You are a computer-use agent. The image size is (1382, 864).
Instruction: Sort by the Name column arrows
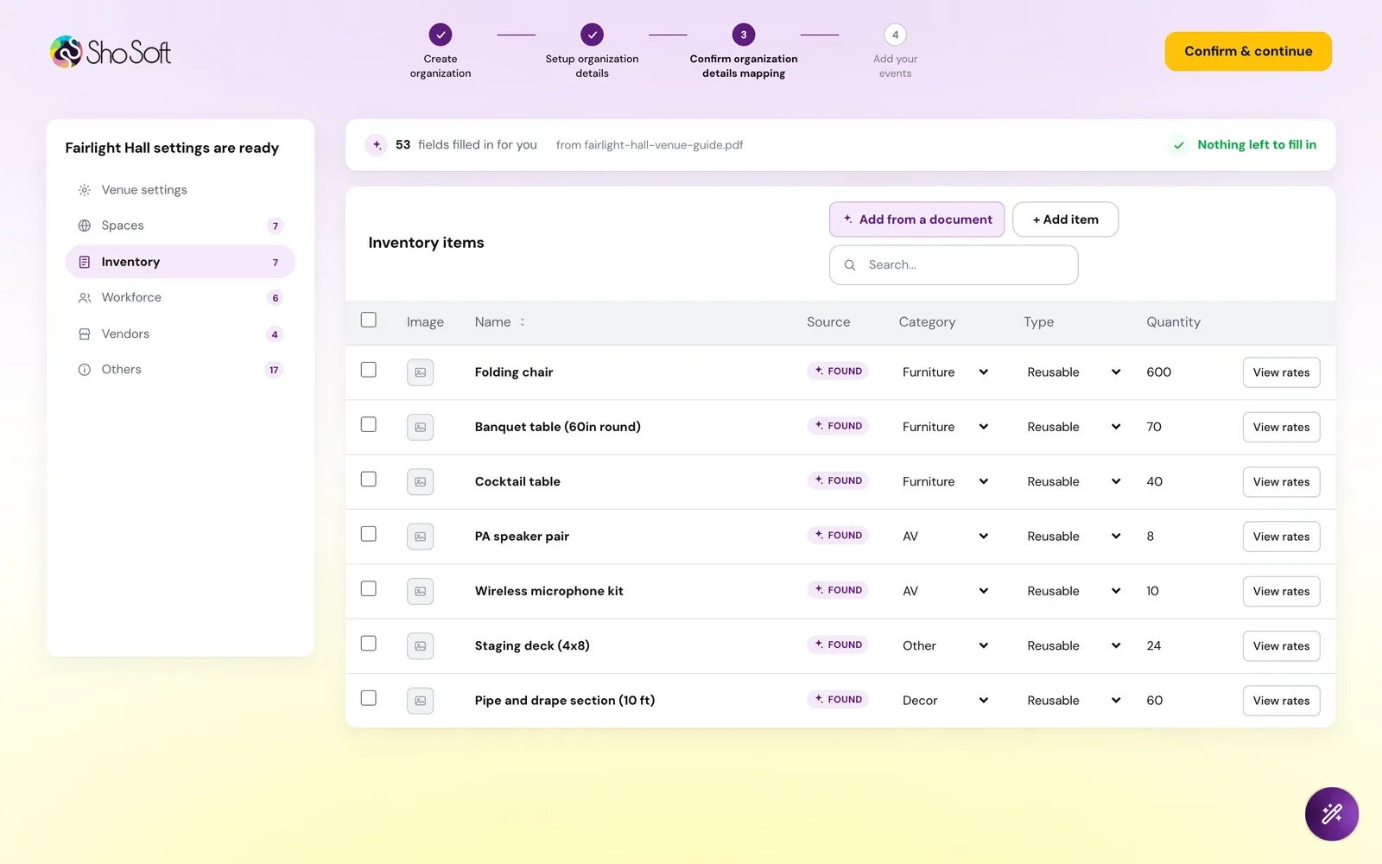tap(523, 322)
